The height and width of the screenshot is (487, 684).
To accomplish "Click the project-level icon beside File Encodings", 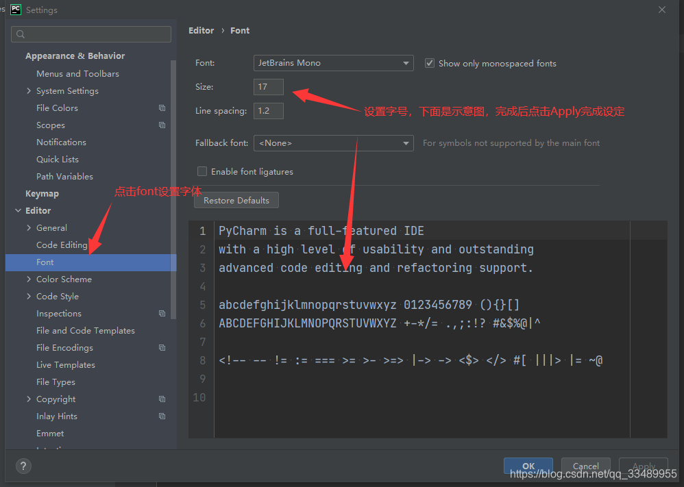I will 162,347.
